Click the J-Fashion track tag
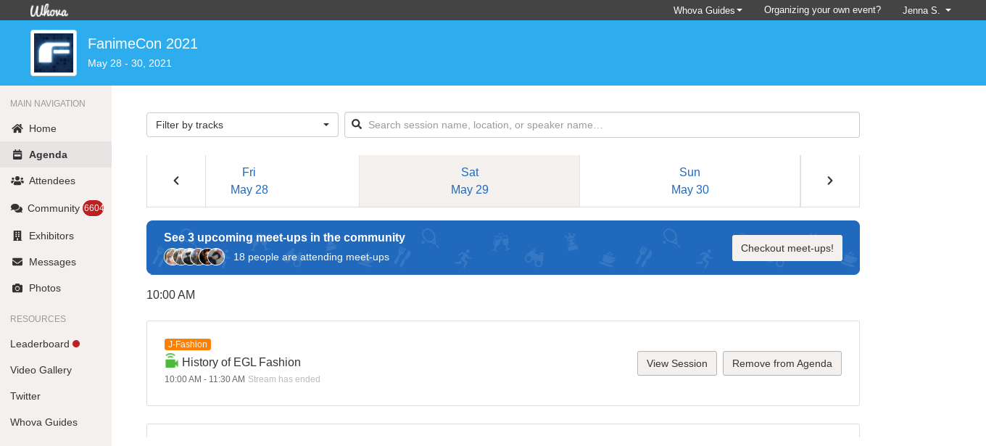The image size is (986, 446). pos(188,344)
